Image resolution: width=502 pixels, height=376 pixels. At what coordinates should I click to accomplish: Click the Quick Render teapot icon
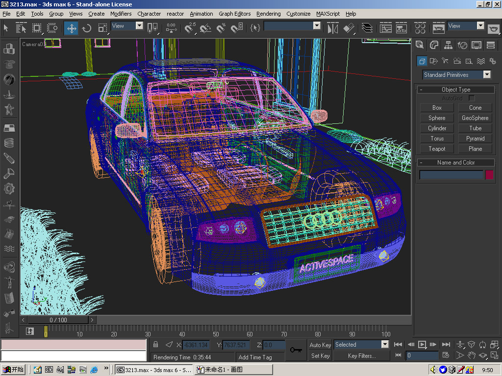pos(493,29)
